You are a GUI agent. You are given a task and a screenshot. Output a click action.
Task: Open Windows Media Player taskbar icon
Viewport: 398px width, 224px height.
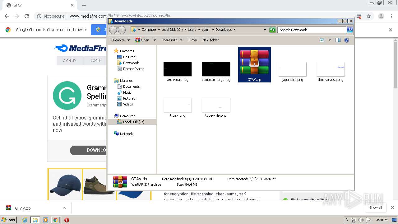click(45, 220)
